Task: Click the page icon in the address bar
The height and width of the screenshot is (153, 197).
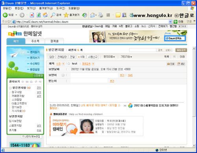Action: click(x=14, y=22)
